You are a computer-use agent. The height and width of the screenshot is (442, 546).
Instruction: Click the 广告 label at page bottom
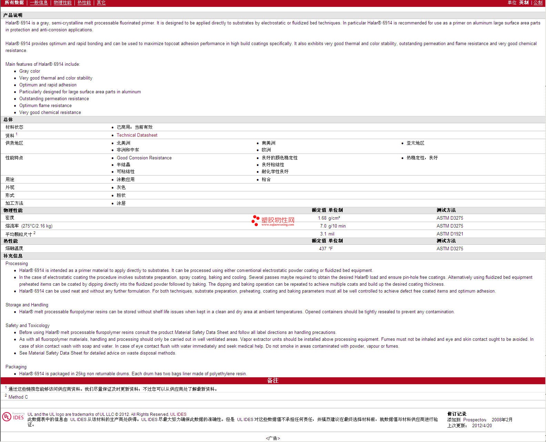click(273, 439)
